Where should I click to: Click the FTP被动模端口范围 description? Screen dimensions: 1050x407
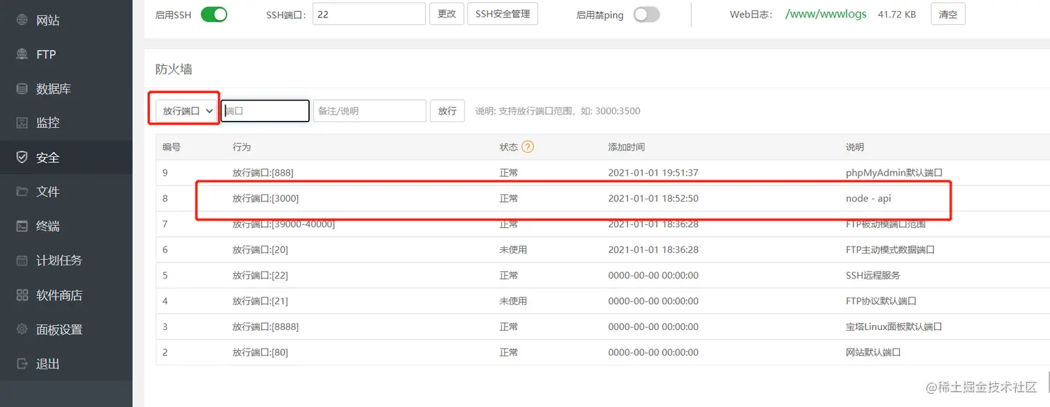click(885, 224)
